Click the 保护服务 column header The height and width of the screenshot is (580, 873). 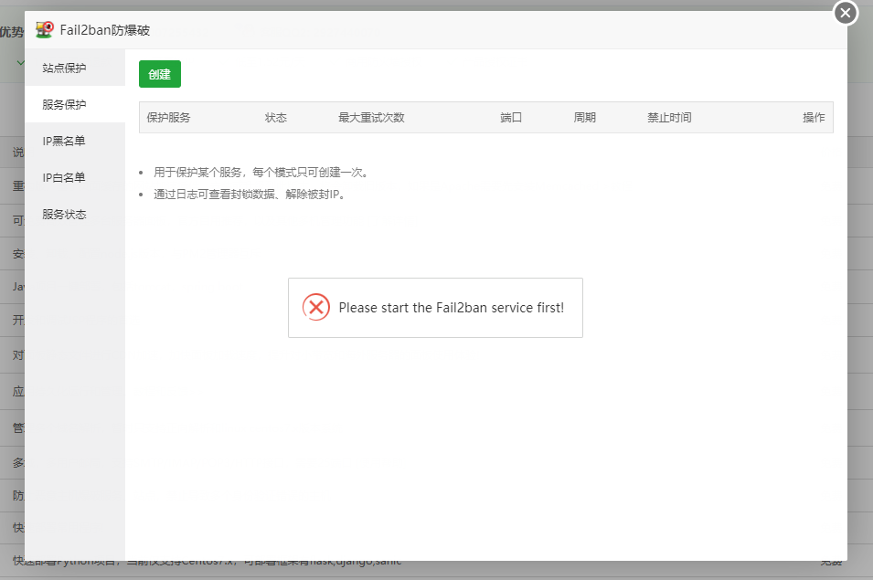[x=168, y=118]
